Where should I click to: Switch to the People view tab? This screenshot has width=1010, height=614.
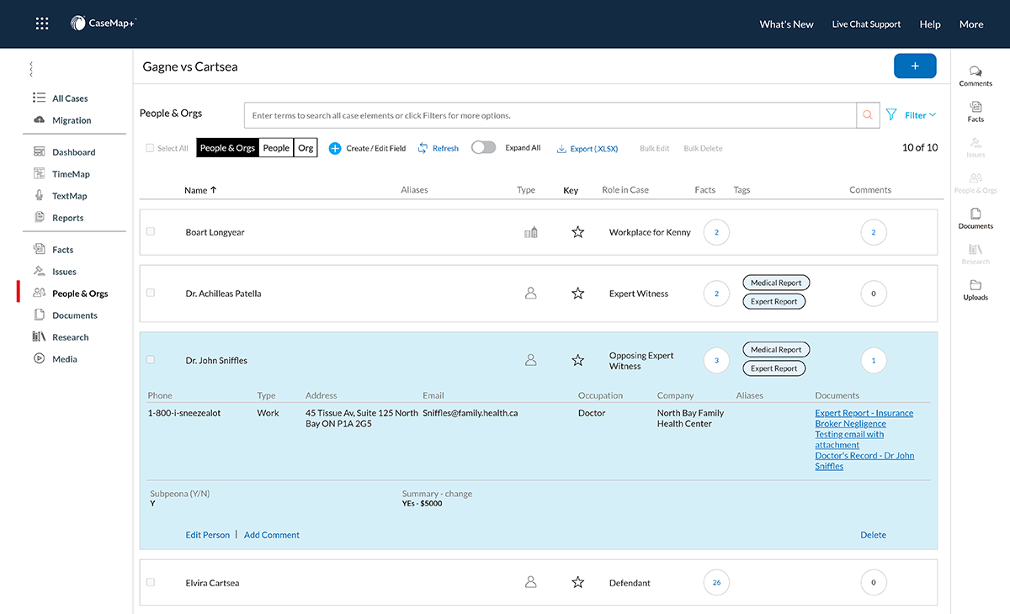(x=276, y=147)
